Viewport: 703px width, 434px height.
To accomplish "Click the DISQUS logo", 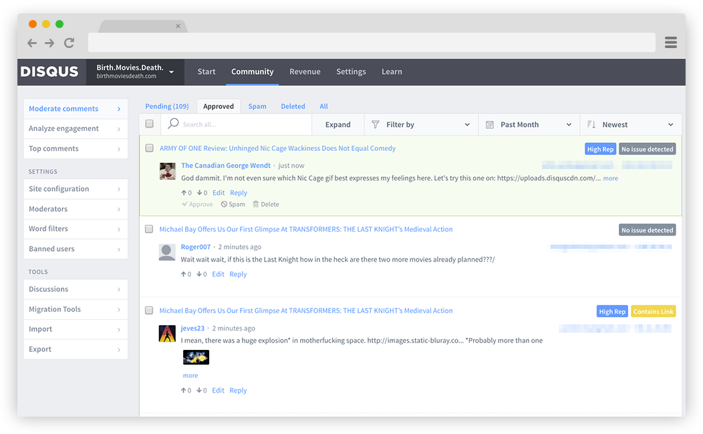I will pos(49,71).
